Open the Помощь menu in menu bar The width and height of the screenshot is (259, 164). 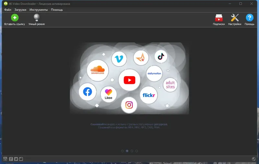(57, 10)
